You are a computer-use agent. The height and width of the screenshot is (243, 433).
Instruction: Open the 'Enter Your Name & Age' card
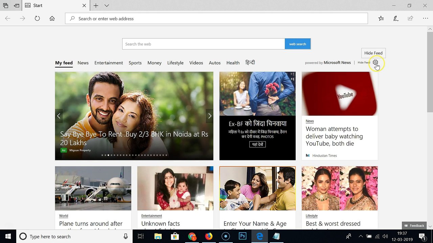point(257,197)
